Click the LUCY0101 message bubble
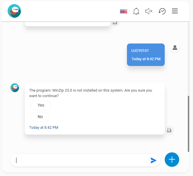This screenshot has height=176, width=193. click(146, 55)
